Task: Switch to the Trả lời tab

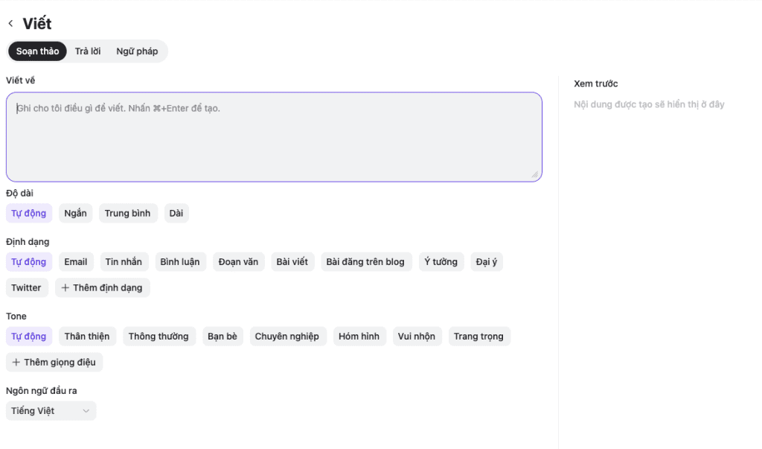Action: pos(88,51)
